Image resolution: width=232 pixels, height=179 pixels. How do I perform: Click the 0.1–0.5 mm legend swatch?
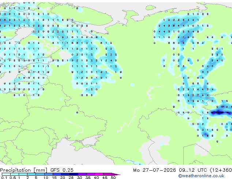(6, 174)
